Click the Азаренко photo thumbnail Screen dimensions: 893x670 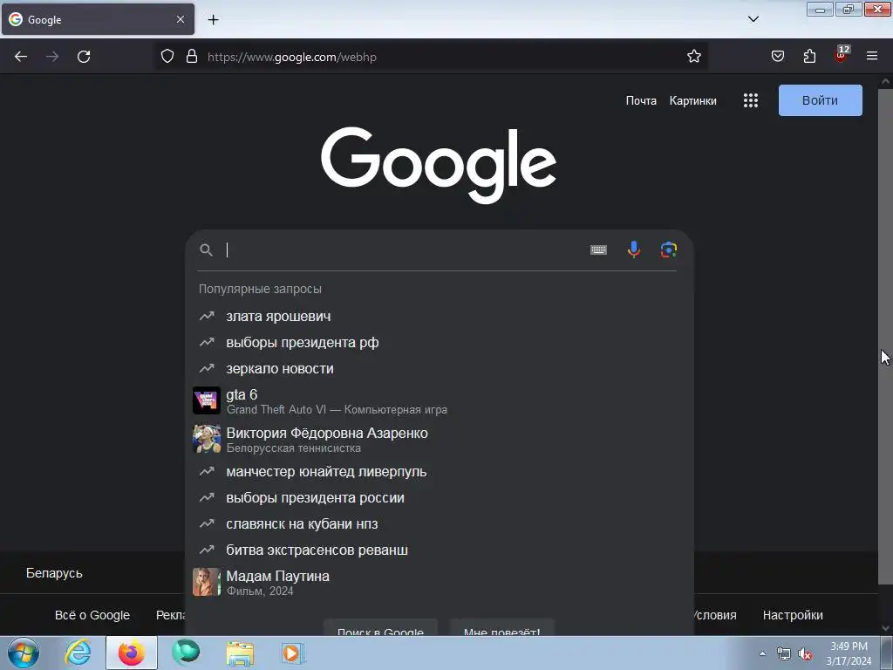pos(206,439)
